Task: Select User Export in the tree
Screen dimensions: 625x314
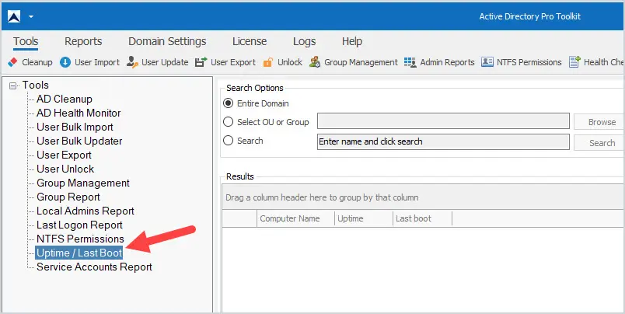Action: coord(64,155)
